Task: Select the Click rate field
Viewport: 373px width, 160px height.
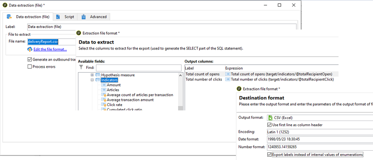Action: point(114,105)
